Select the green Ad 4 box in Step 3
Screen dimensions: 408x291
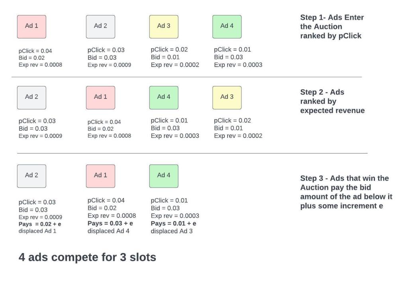point(164,176)
